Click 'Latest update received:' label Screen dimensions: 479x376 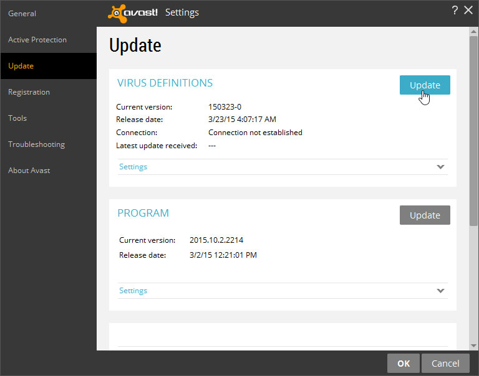coord(157,146)
